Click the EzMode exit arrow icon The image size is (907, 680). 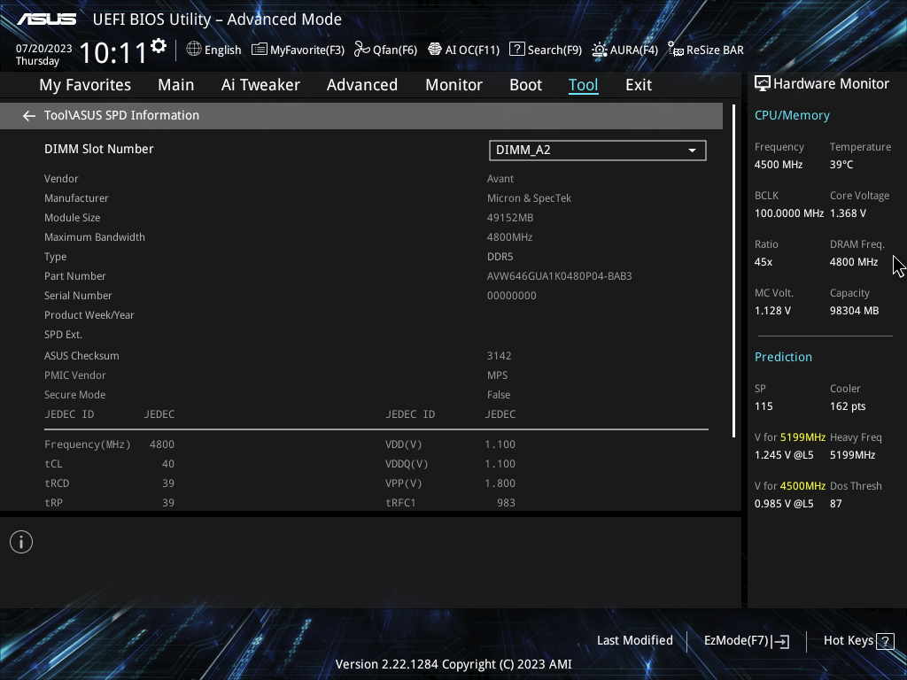780,641
